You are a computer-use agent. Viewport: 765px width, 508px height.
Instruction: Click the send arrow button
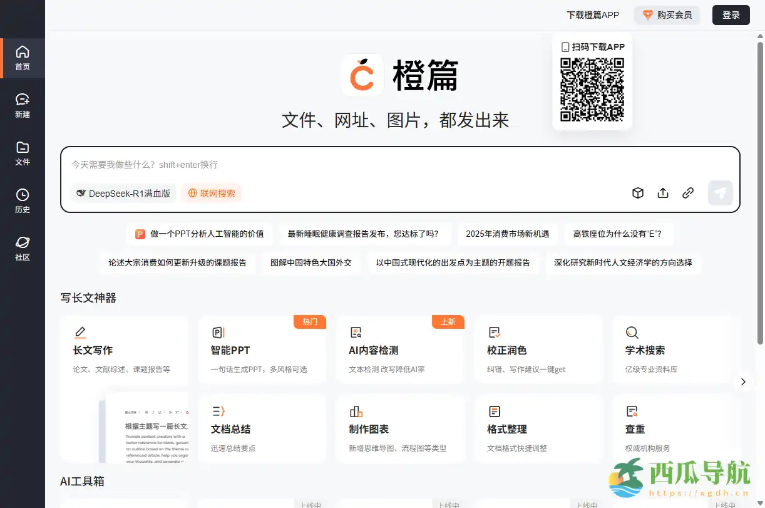[720, 193]
